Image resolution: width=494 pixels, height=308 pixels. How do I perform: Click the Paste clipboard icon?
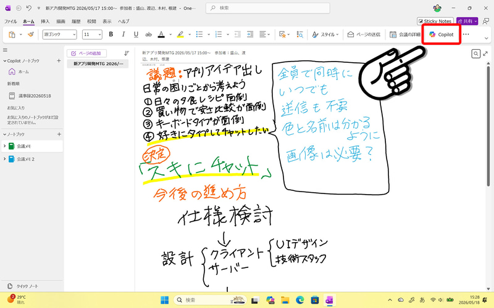click(x=12, y=34)
